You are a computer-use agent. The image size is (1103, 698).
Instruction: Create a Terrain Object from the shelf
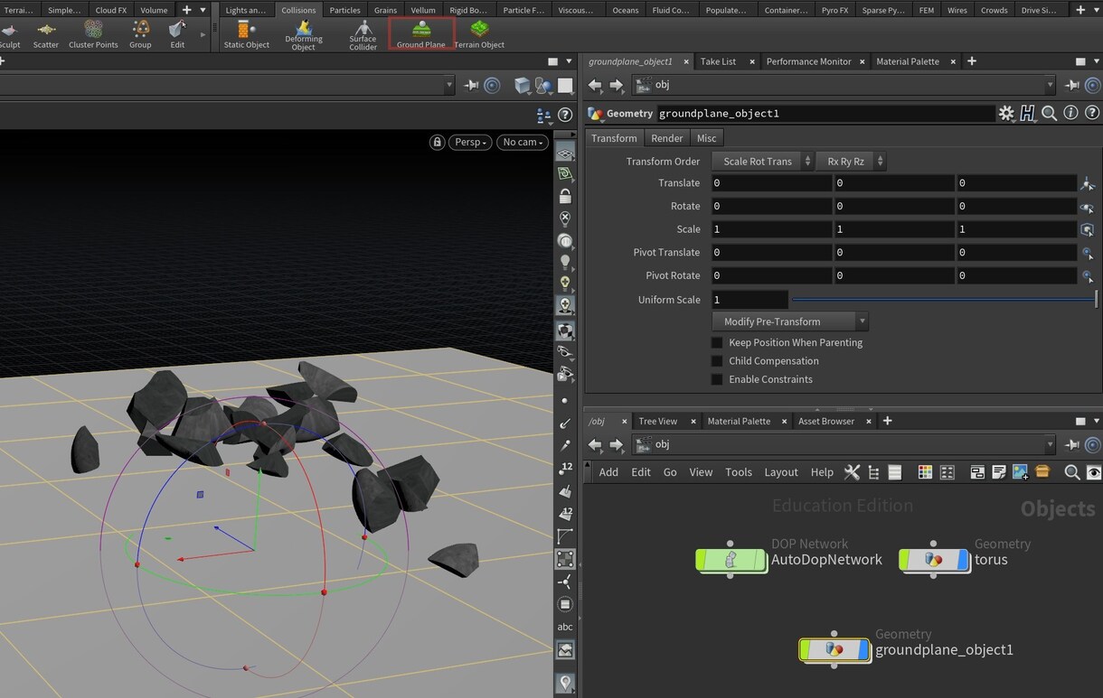tap(479, 34)
